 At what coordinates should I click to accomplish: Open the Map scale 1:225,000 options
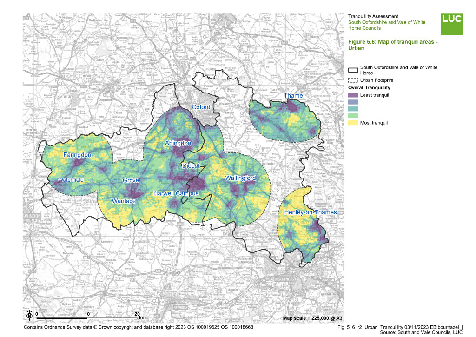point(312,318)
